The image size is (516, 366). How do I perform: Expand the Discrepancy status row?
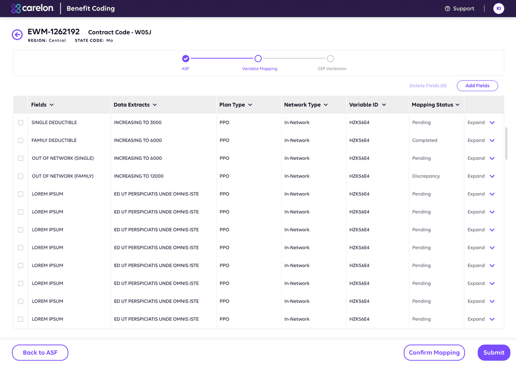(x=481, y=176)
